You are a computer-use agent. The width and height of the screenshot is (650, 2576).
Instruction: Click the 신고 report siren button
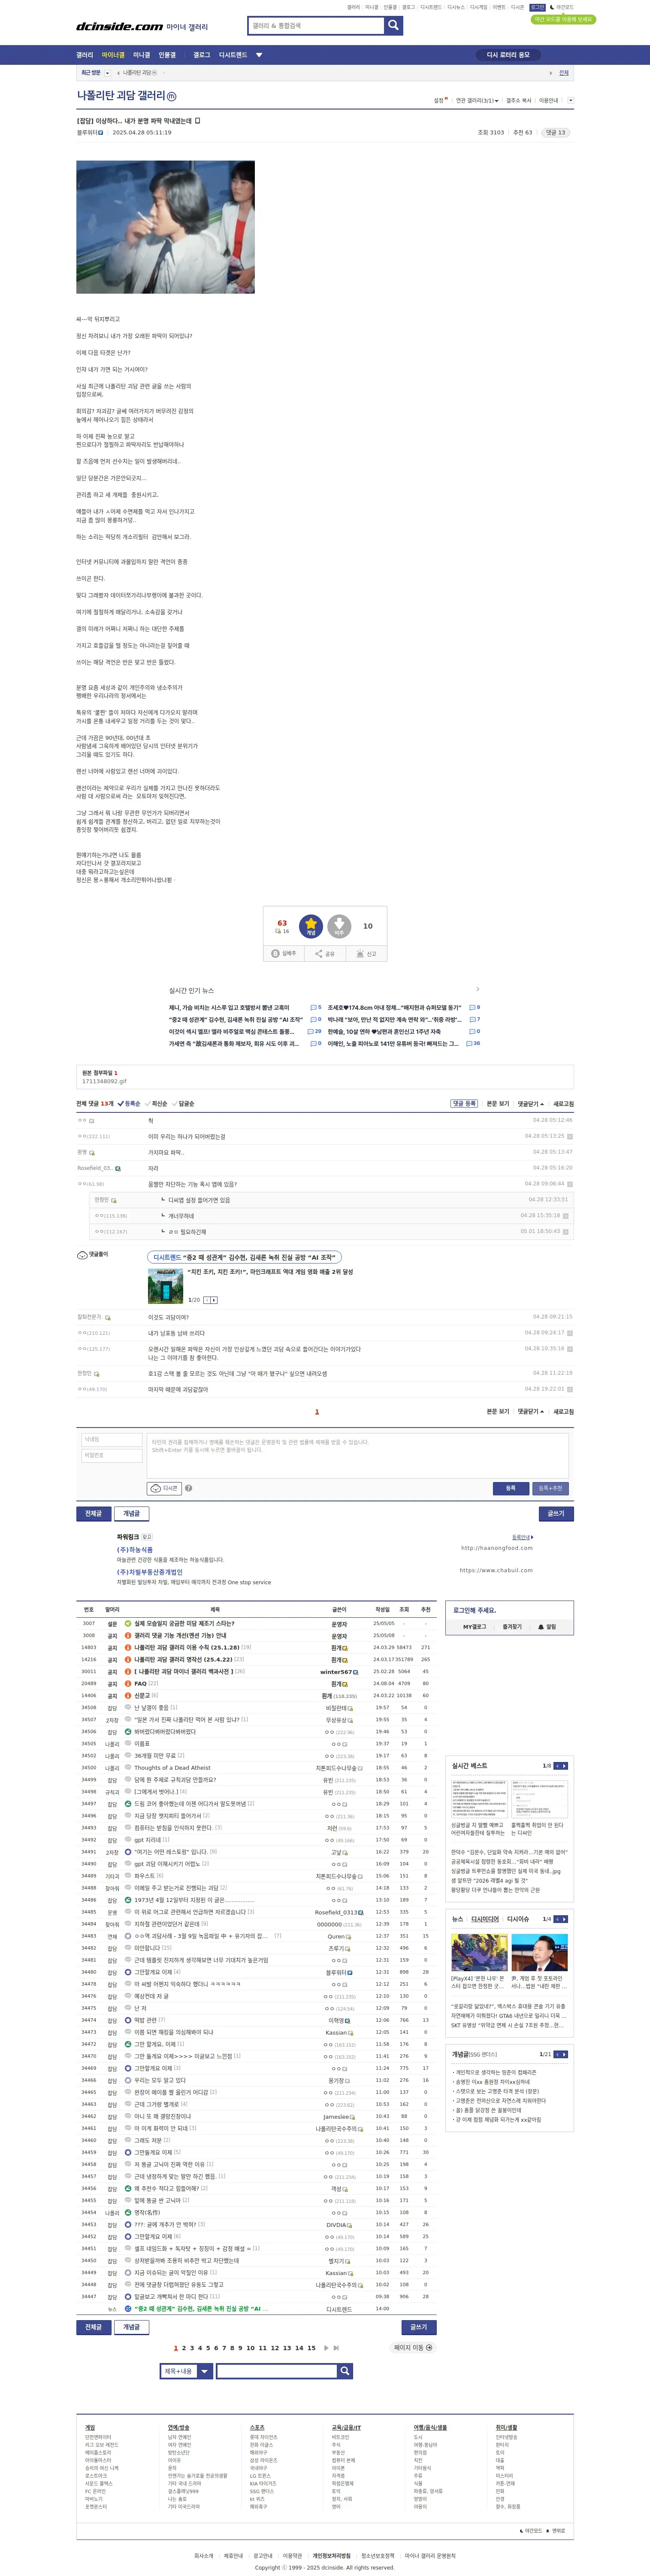click(366, 953)
